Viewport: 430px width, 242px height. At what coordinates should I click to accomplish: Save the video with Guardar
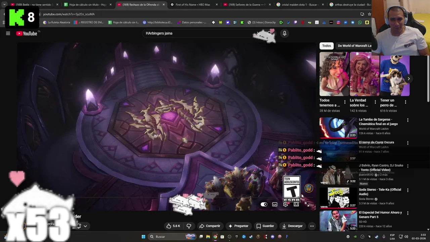[x=265, y=226]
